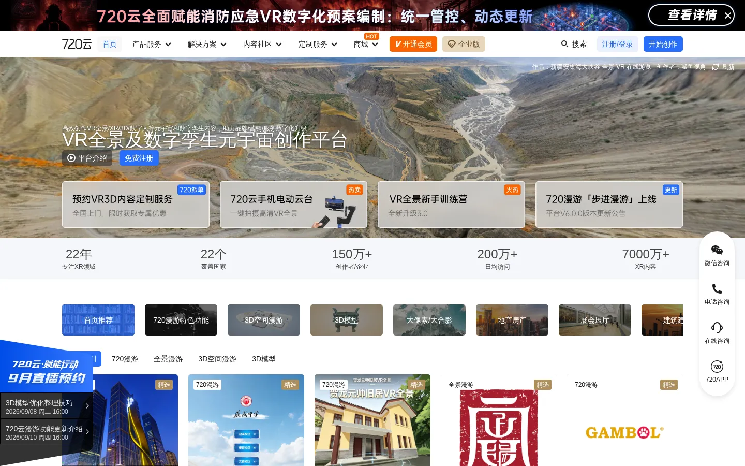Click 开通会员 button
Image resolution: width=745 pixels, height=466 pixels.
(x=413, y=44)
